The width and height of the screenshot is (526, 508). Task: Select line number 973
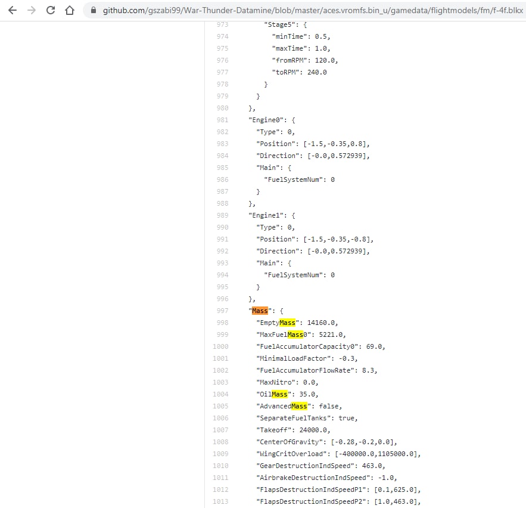[222, 24]
